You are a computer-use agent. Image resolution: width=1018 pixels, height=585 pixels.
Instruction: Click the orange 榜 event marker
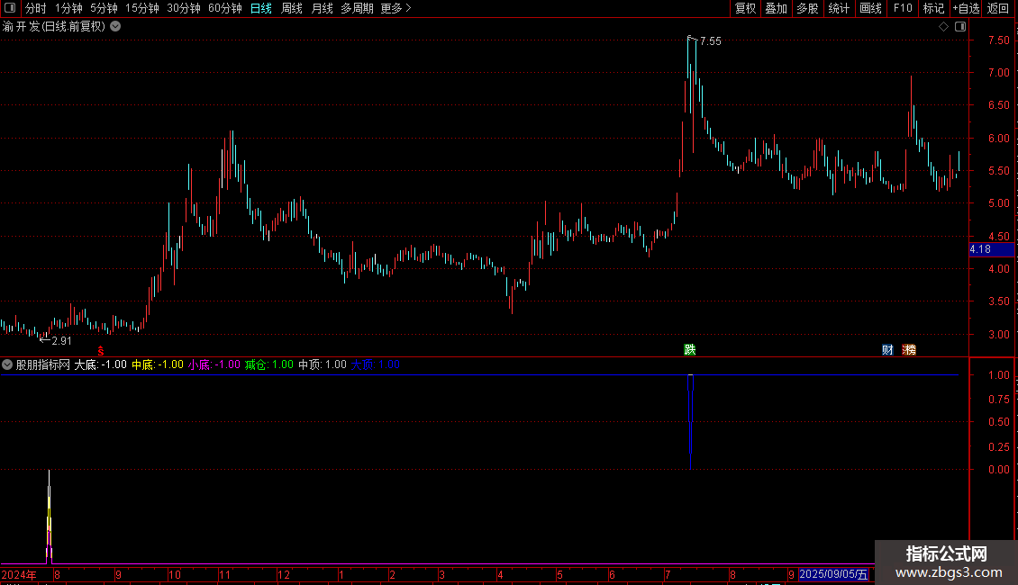910,349
